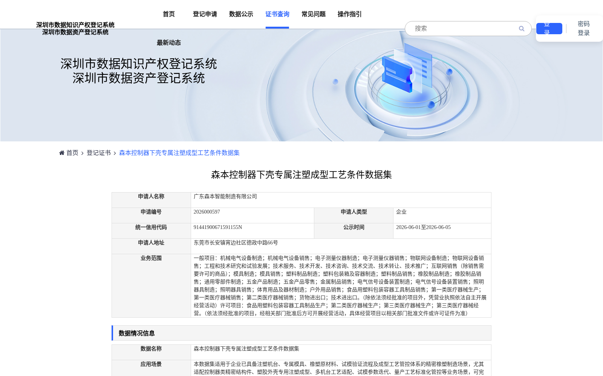Click the 数据名称 row label
The width and height of the screenshot is (603, 376).
pyautogui.click(x=151, y=349)
